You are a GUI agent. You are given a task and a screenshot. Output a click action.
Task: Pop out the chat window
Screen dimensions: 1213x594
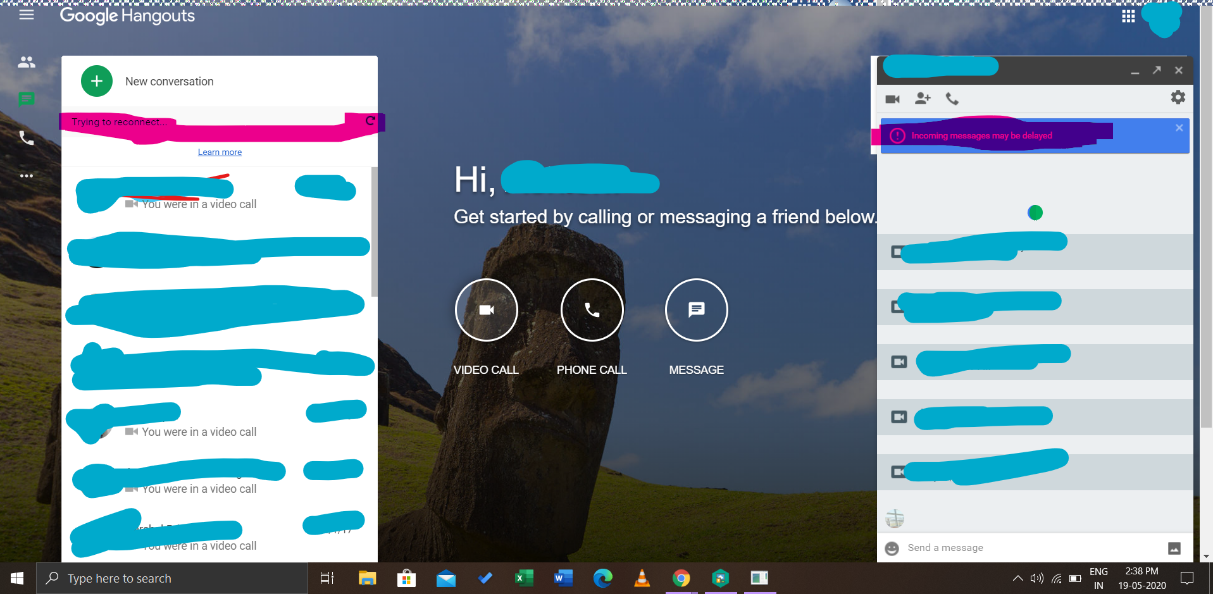point(1157,70)
